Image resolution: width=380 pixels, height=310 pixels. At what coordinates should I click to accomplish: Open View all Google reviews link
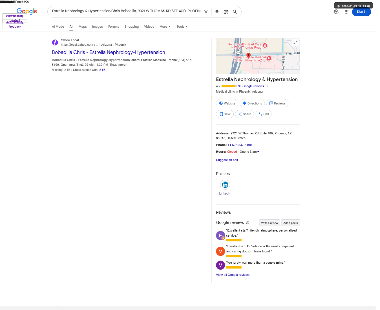(233, 275)
